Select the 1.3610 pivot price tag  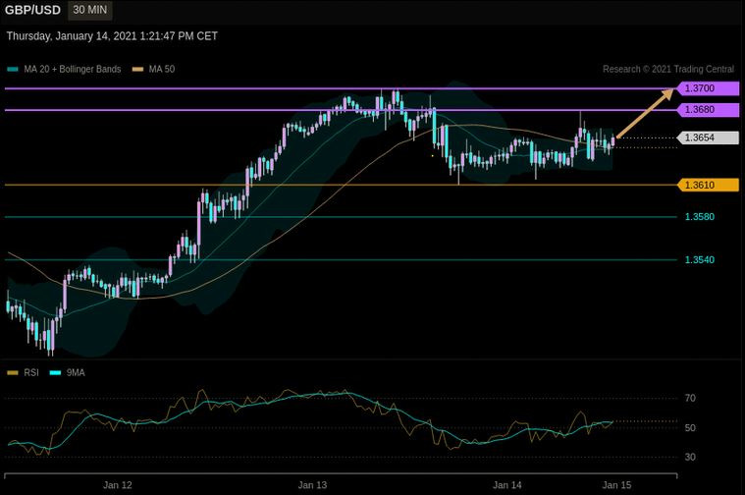tap(708, 185)
